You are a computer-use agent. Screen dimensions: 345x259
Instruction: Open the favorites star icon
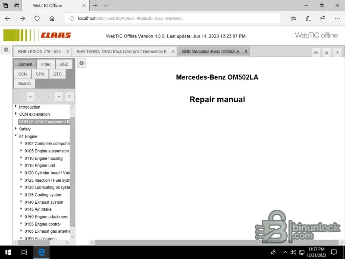click(293, 19)
